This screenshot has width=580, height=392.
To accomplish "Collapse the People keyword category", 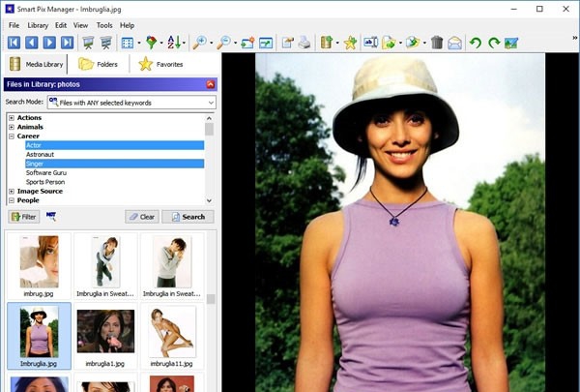I will pyautogui.click(x=12, y=200).
